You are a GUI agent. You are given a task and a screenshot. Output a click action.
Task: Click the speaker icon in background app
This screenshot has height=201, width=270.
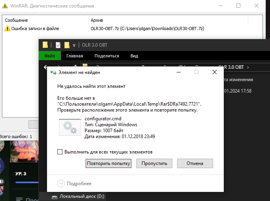pyautogui.click(x=2, y=182)
